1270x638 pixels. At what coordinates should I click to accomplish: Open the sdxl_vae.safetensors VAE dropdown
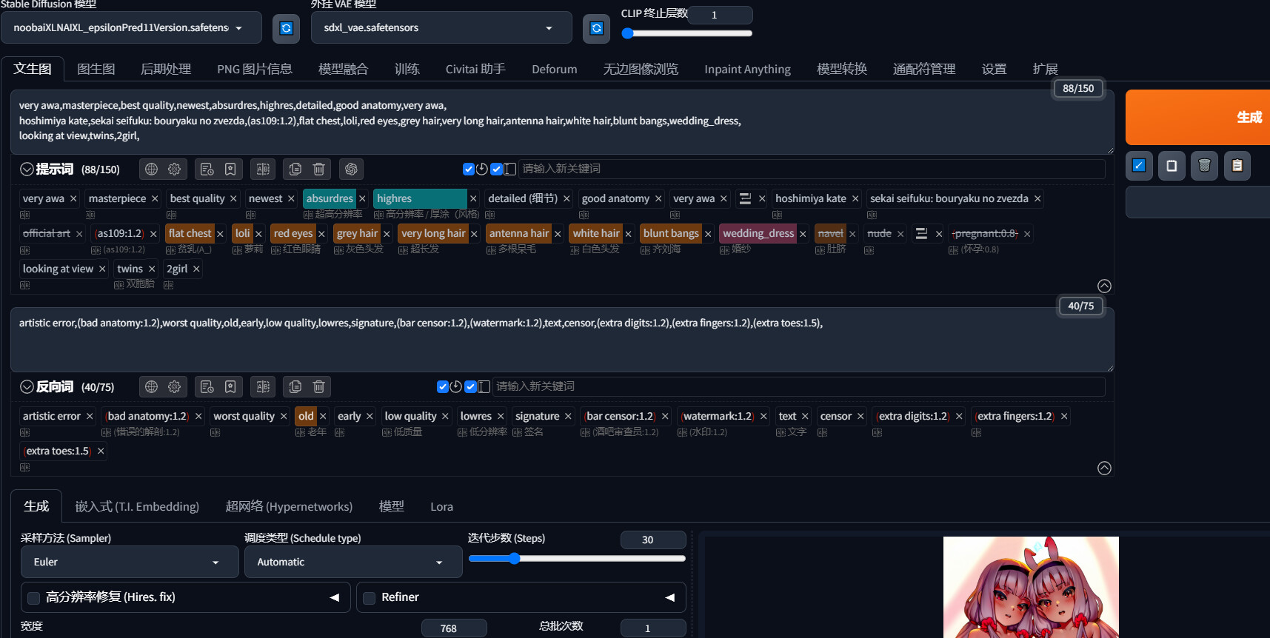tap(442, 28)
